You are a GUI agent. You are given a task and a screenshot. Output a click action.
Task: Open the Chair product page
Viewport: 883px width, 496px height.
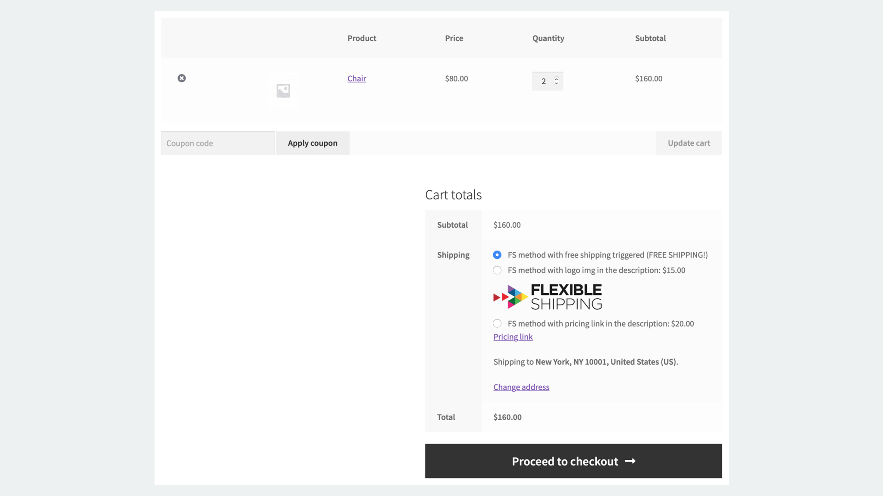357,78
